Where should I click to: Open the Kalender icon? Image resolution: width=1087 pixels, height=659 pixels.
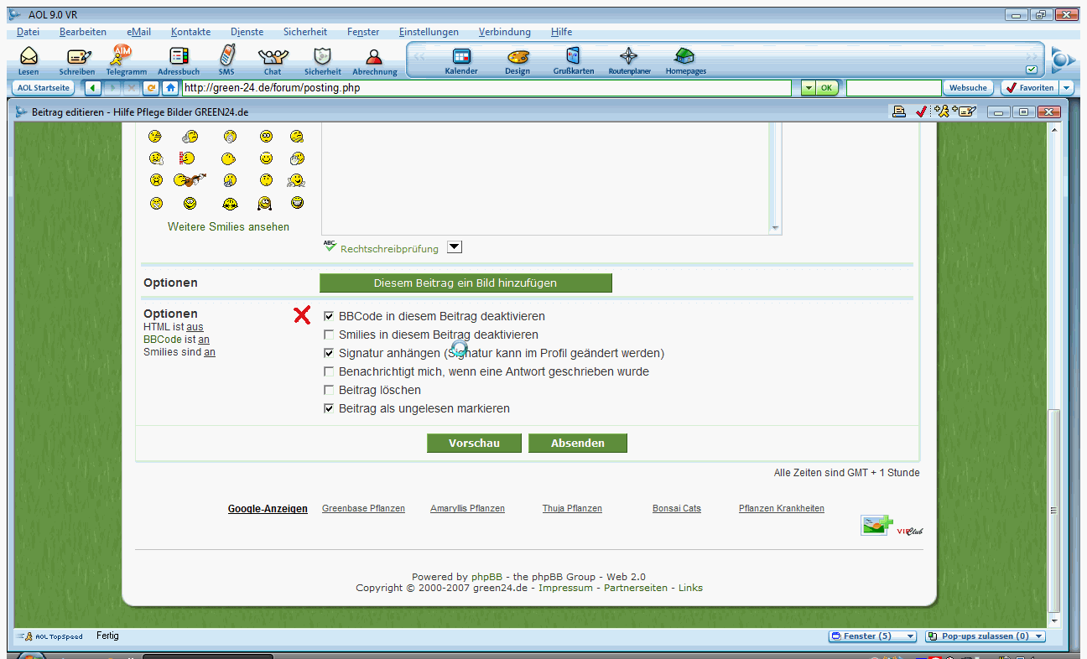(461, 57)
